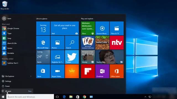Open network status tray icon
The width and height of the screenshot is (177, 99).
coord(150,97)
